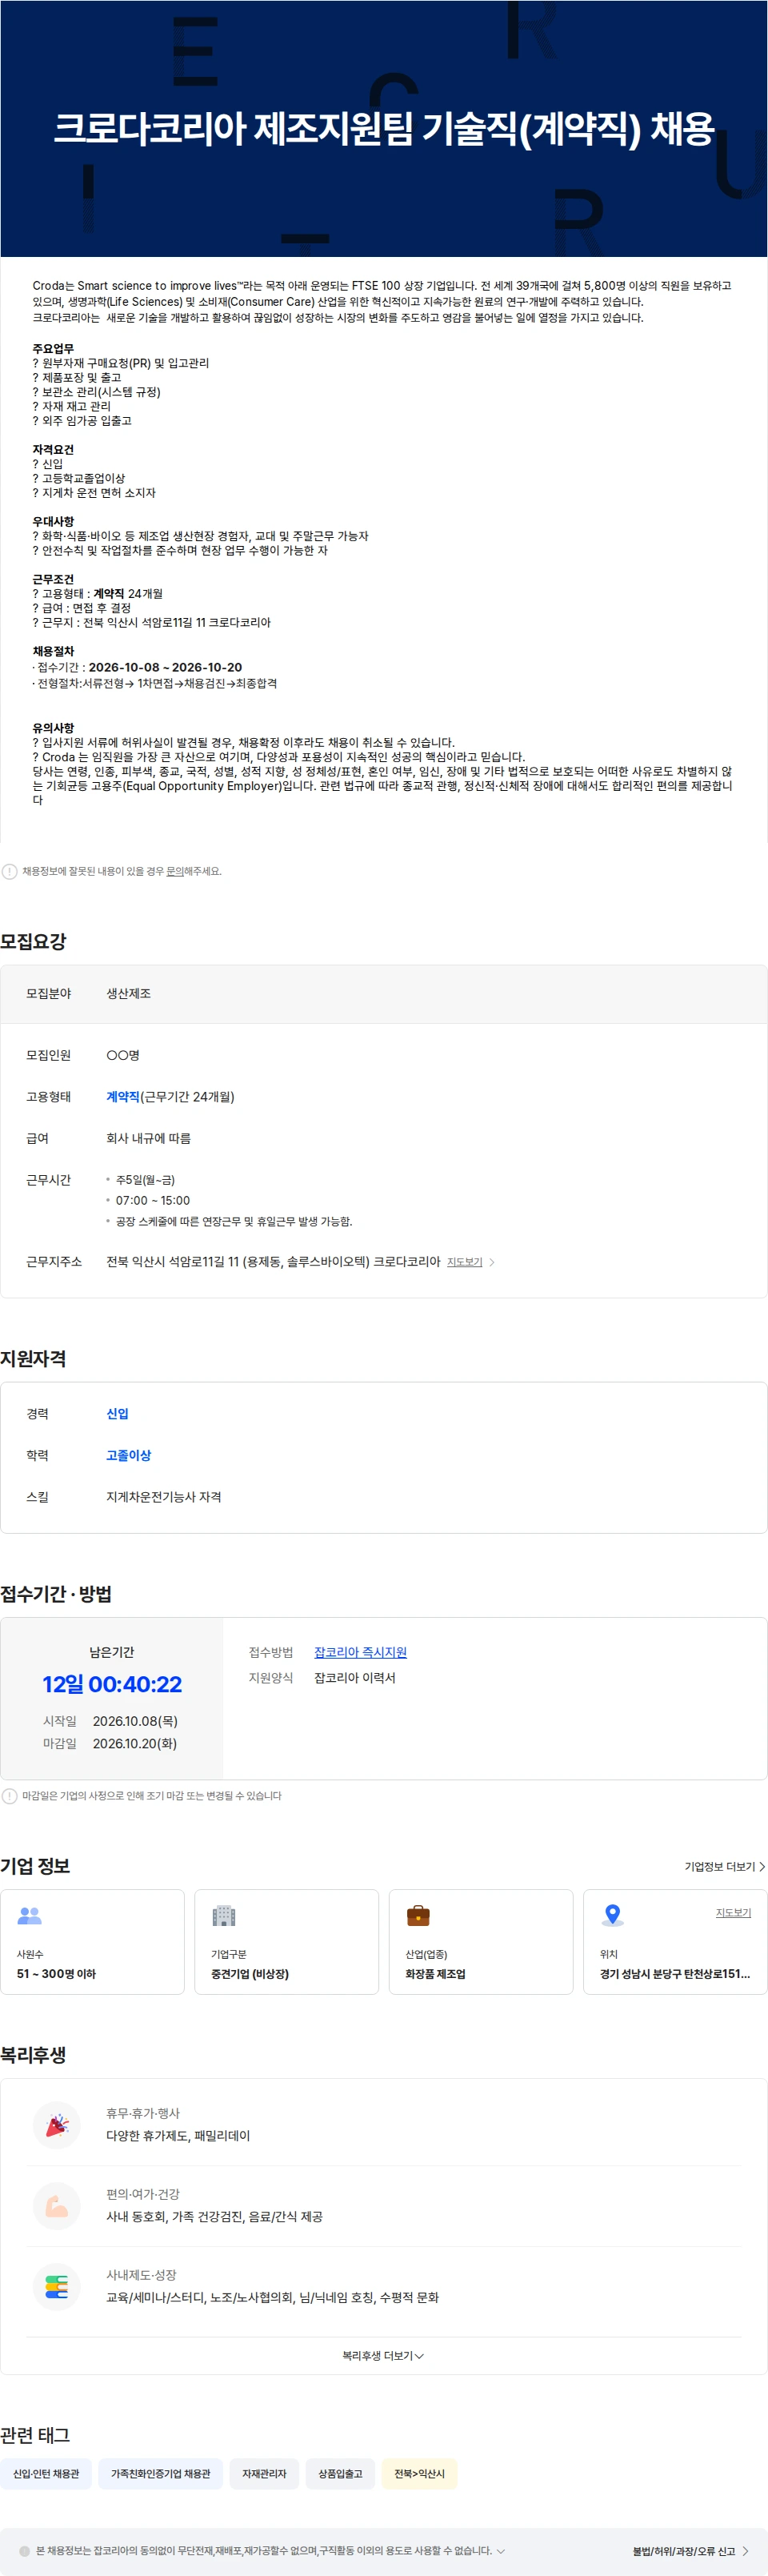Select the 상품입출고 tag
768x2576 pixels.
pos(340,2473)
